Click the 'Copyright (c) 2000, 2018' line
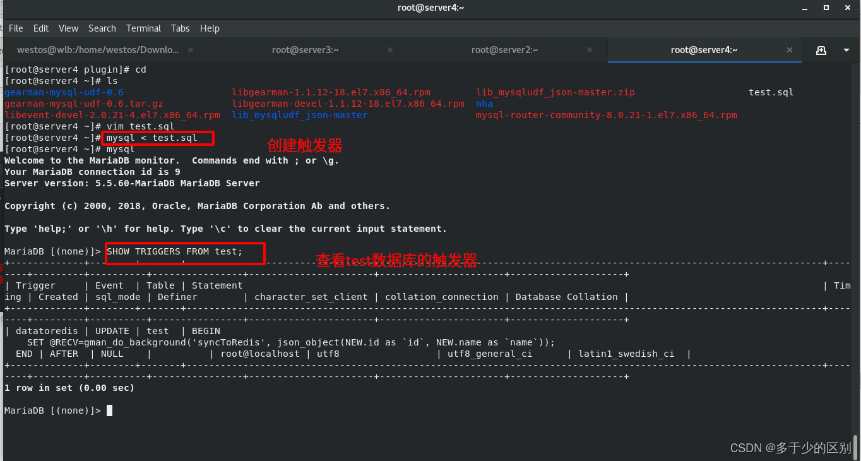Viewport: 861px width, 461px height. point(197,206)
